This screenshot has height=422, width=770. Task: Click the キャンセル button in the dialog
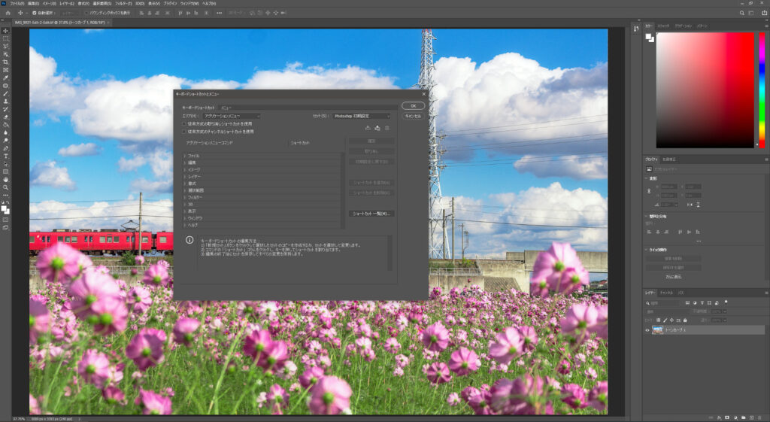click(x=413, y=116)
